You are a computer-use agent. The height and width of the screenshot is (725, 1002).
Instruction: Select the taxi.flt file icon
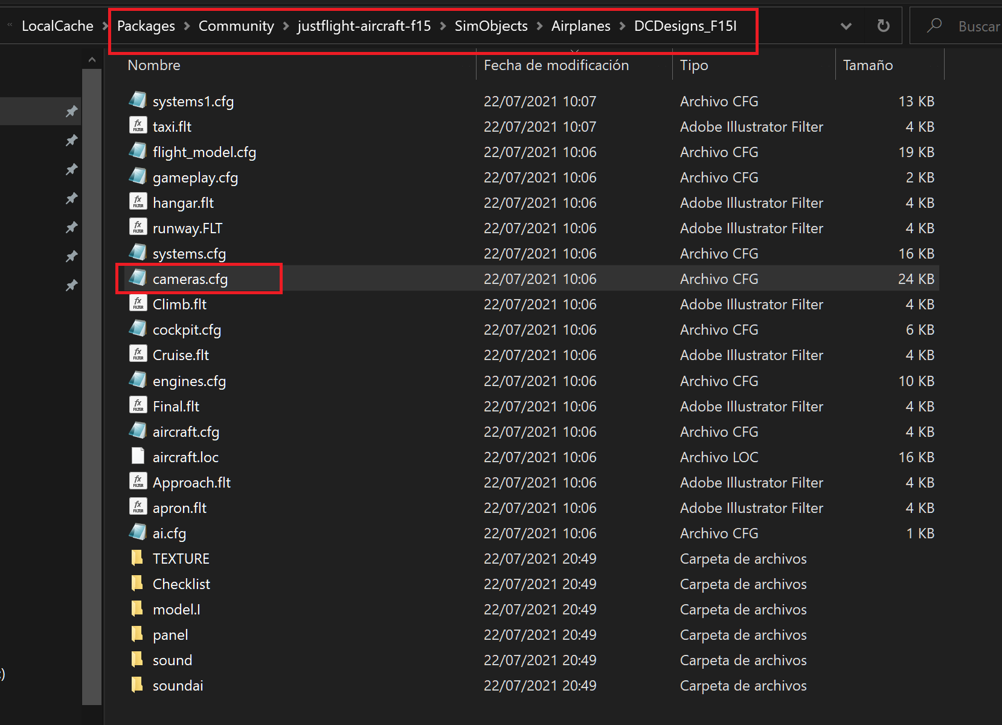pyautogui.click(x=138, y=126)
